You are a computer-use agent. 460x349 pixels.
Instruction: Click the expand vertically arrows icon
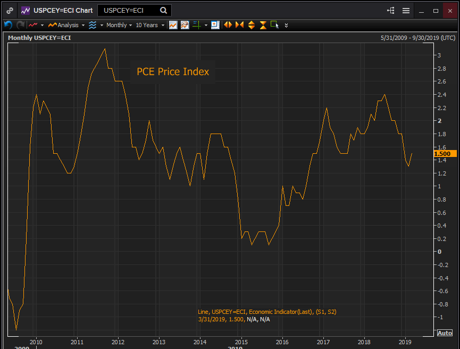pos(252,25)
